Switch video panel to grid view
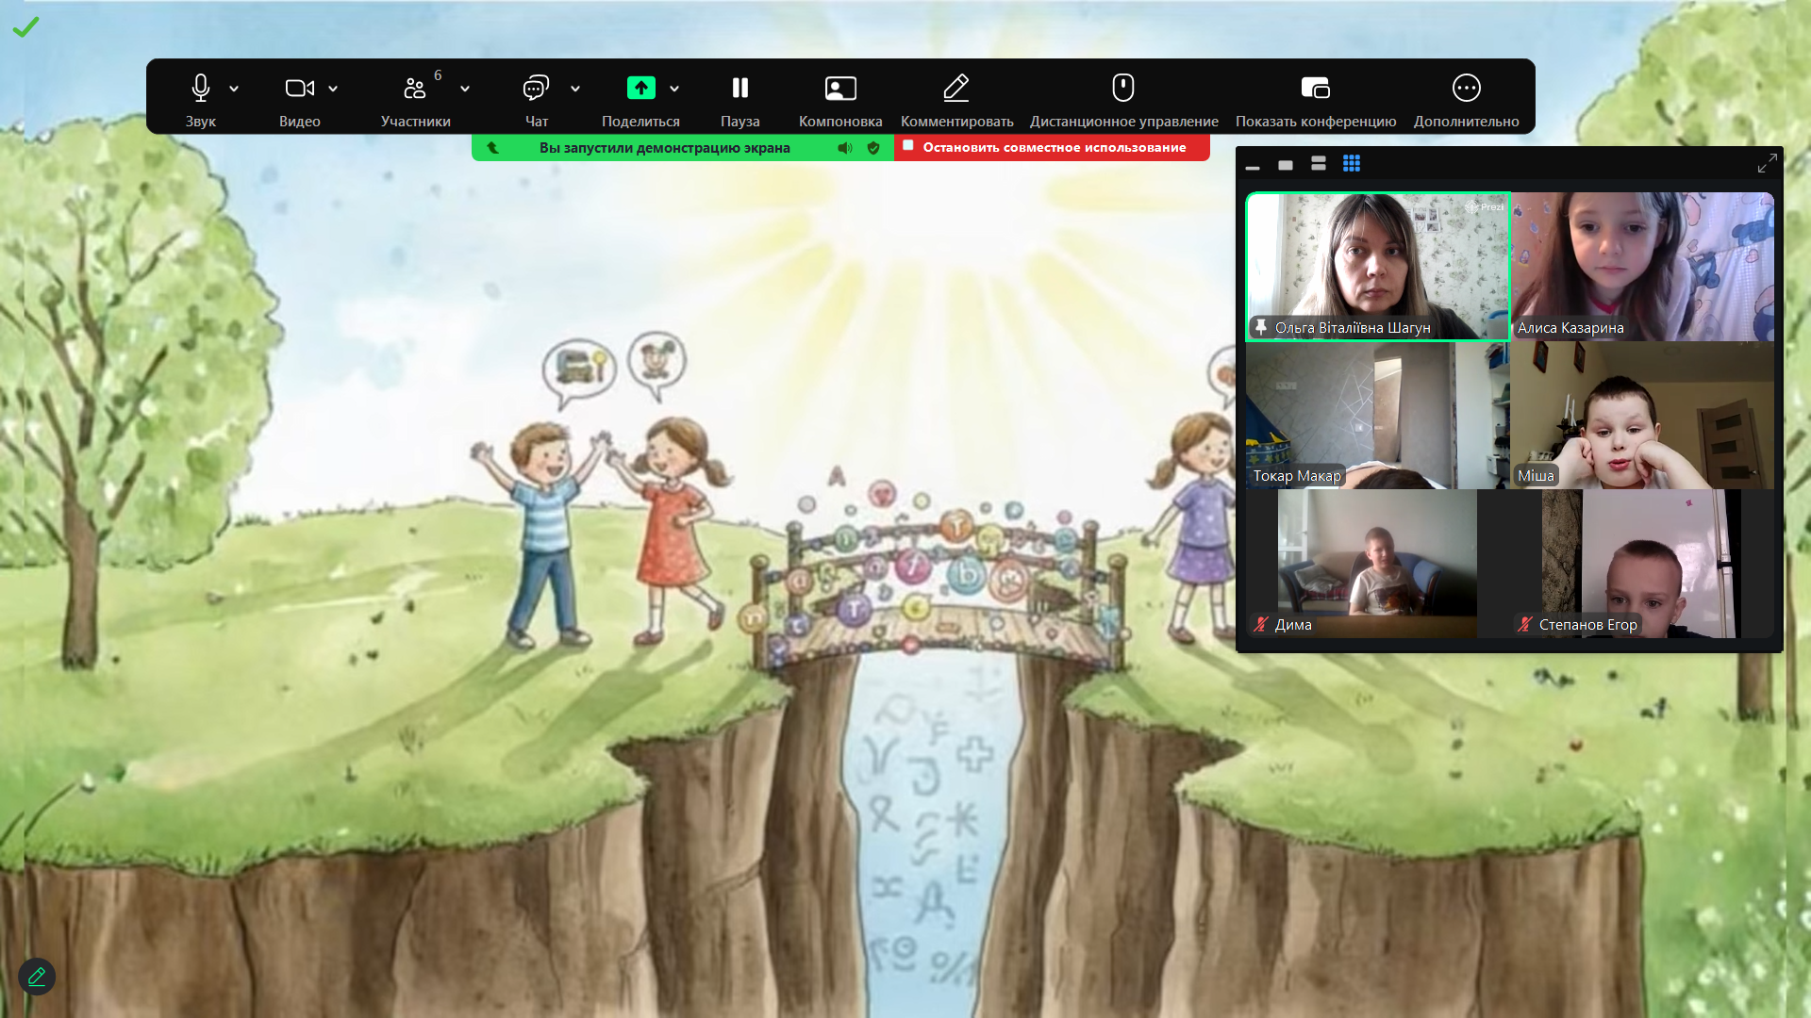Screen dimensions: 1811x1018 1352,164
